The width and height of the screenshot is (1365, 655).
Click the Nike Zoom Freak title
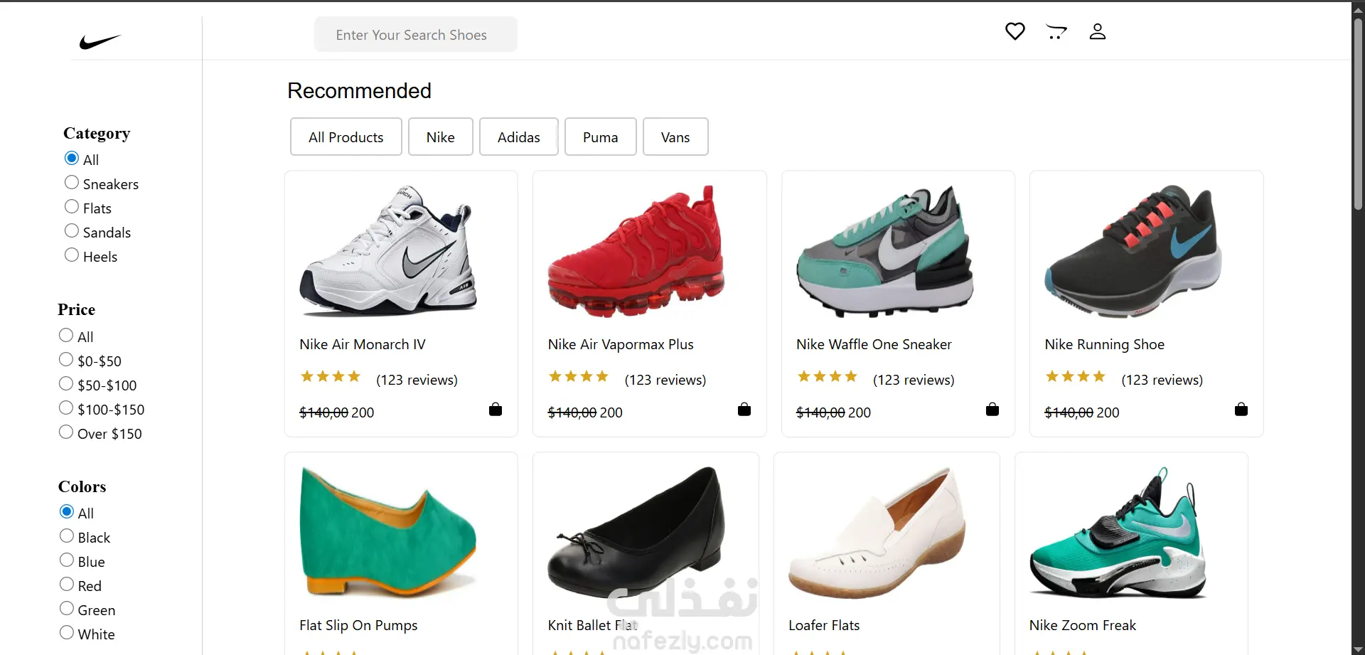[x=1083, y=625]
